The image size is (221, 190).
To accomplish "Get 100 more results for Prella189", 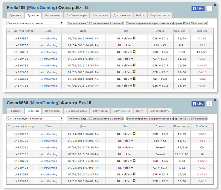I will click(x=95, y=23).
